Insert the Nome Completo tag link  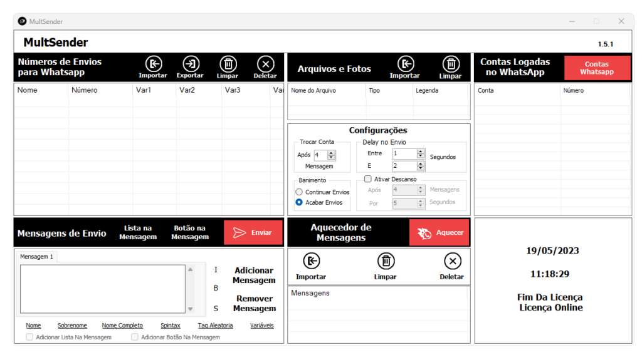click(122, 326)
